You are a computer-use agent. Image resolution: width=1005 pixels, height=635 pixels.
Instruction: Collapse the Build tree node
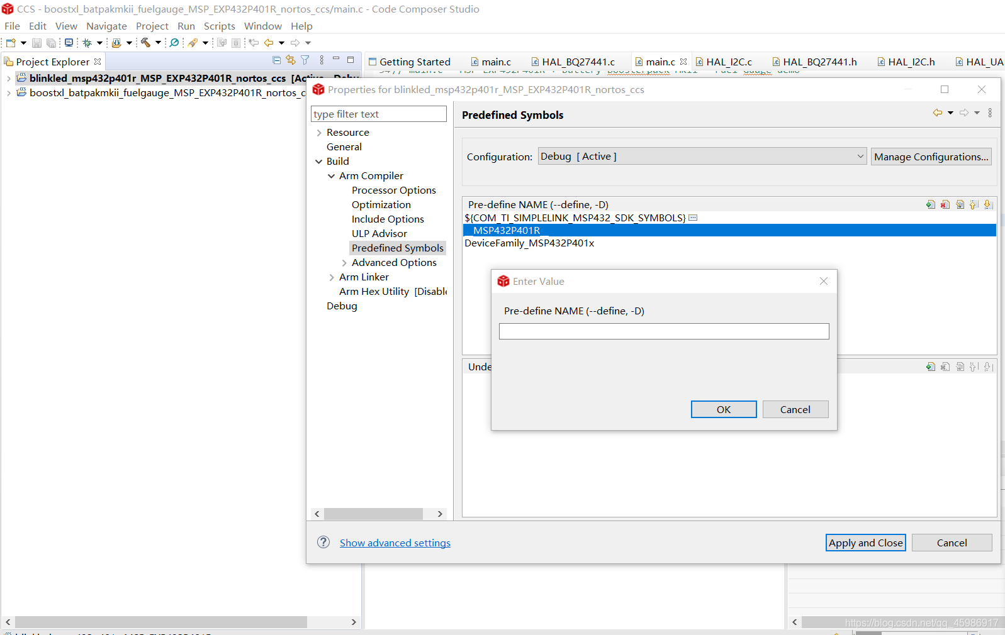319,162
